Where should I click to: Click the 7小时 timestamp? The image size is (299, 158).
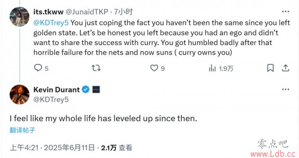[123, 12]
